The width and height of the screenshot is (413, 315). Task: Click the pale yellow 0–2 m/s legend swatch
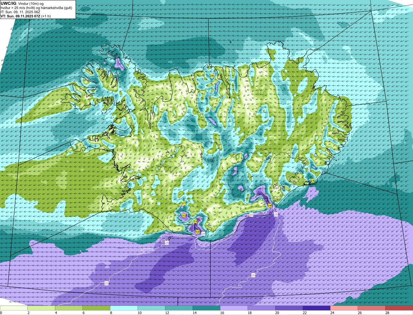tap(14, 308)
